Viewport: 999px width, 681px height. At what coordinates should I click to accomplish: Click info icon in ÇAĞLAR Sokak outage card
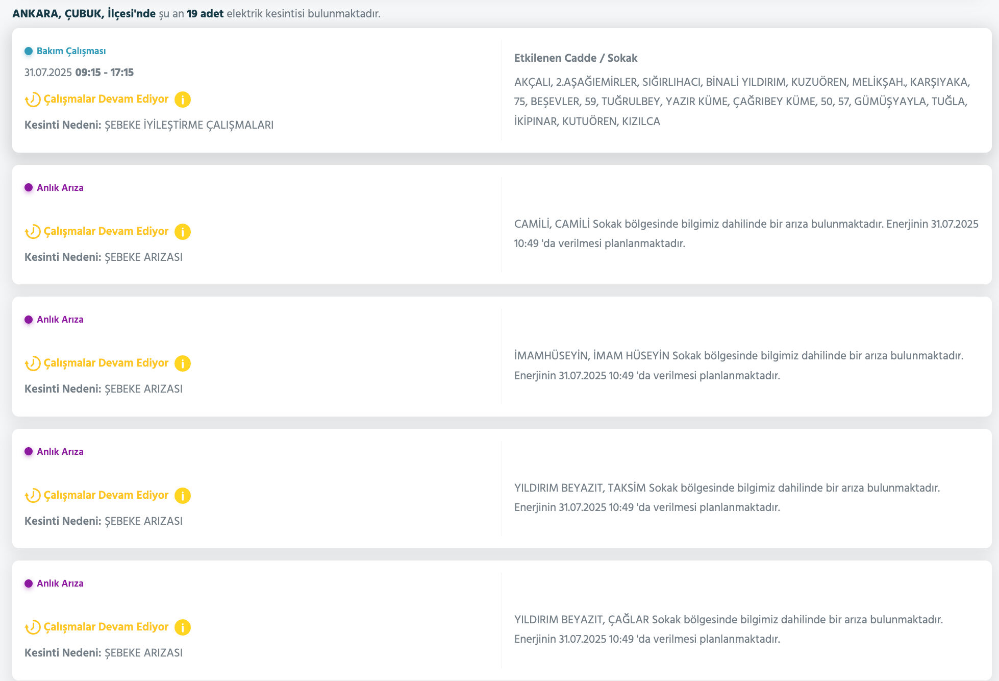[182, 627]
